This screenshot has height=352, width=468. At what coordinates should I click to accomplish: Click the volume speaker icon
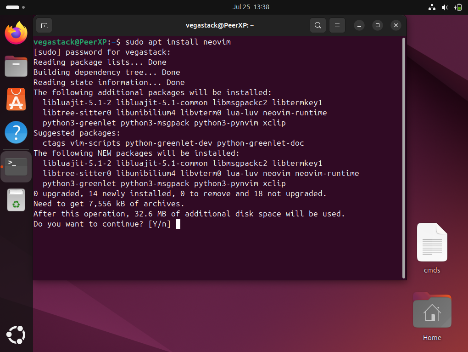(445, 7)
